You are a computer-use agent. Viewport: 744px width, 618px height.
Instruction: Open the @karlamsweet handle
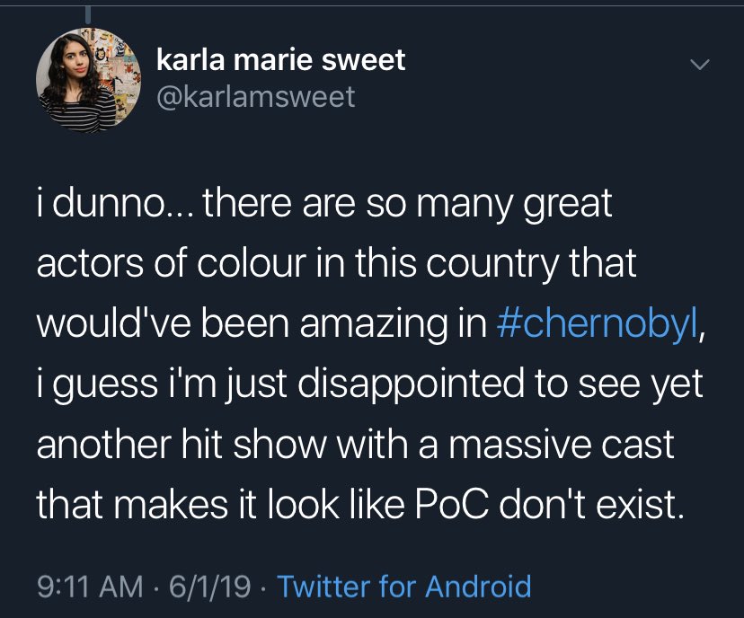point(256,97)
